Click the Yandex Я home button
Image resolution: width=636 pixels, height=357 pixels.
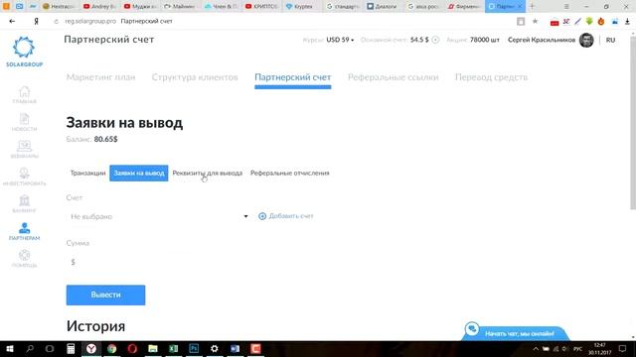[36, 21]
